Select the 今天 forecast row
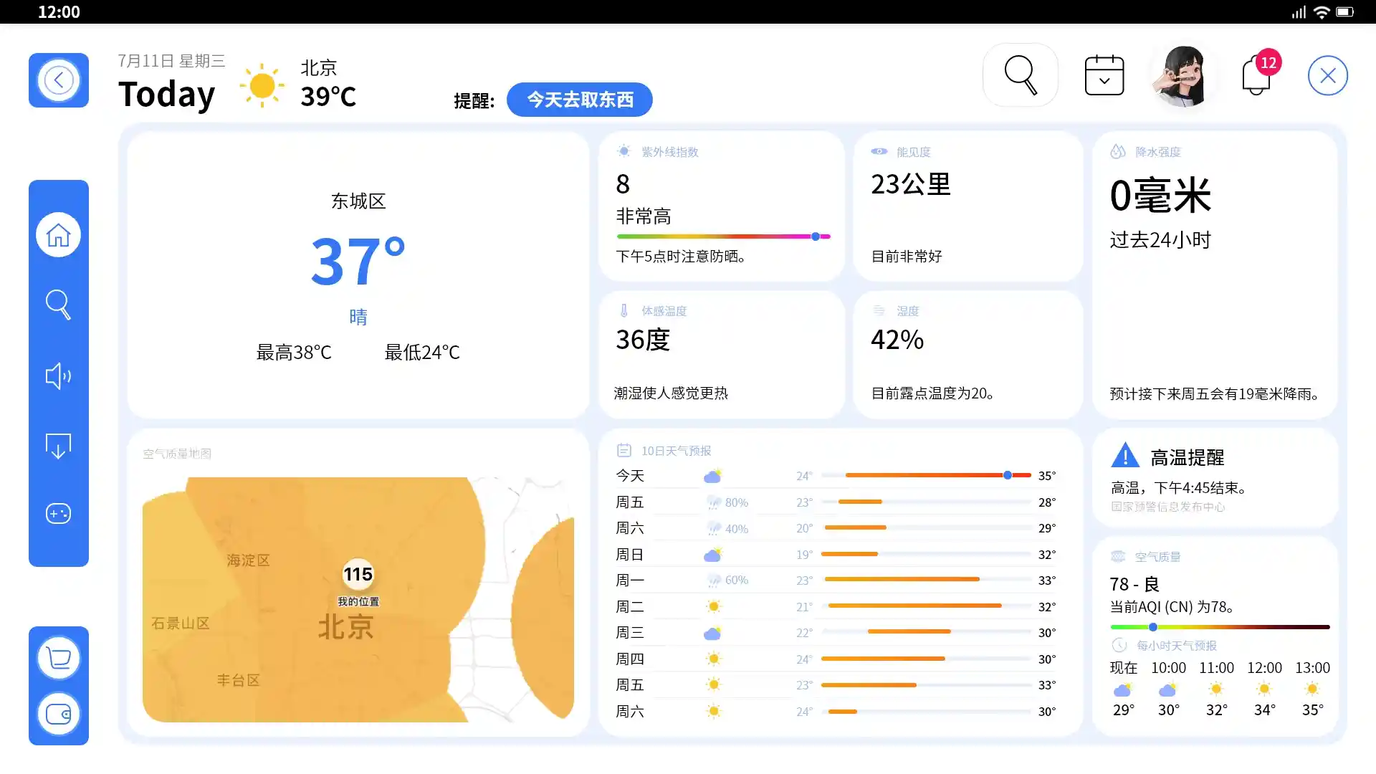The height and width of the screenshot is (774, 1376). pos(836,475)
